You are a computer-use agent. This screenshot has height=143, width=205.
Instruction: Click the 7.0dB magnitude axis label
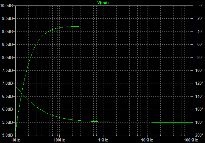point(7,83)
